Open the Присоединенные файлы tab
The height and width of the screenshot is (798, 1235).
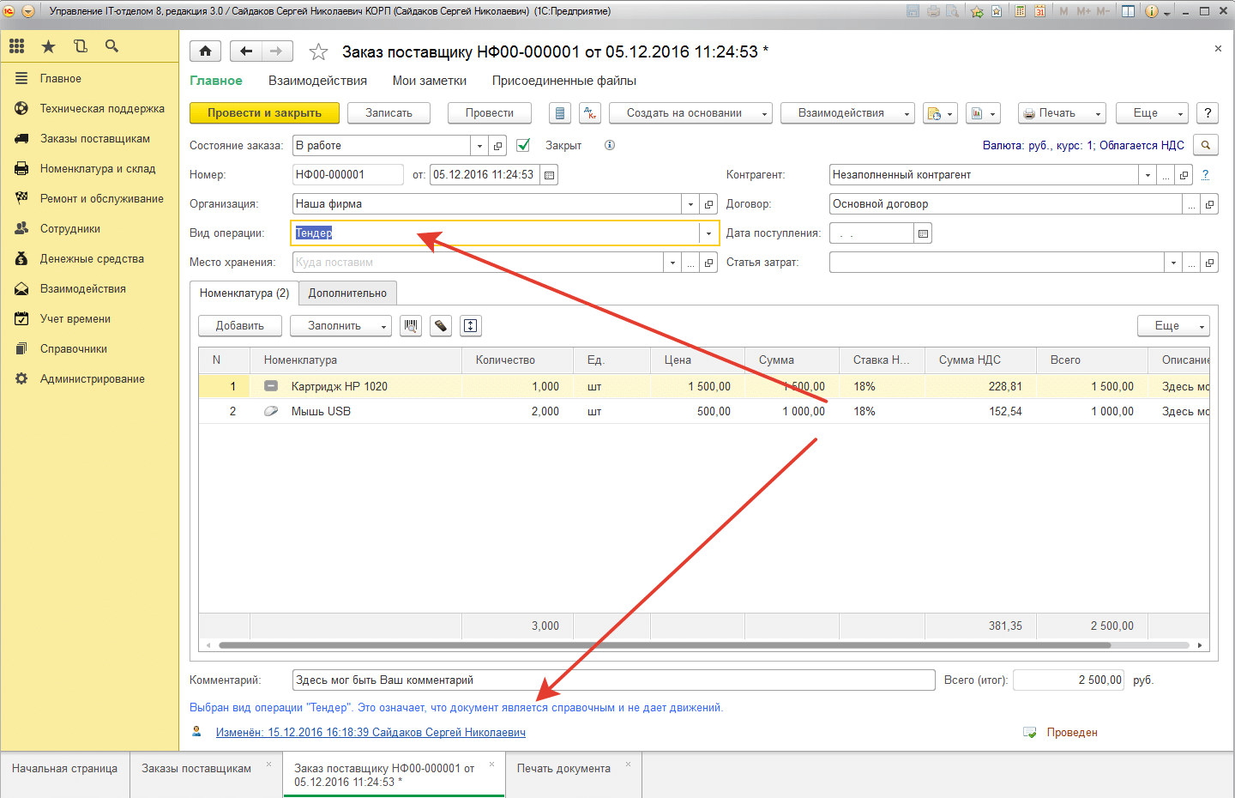[563, 81]
